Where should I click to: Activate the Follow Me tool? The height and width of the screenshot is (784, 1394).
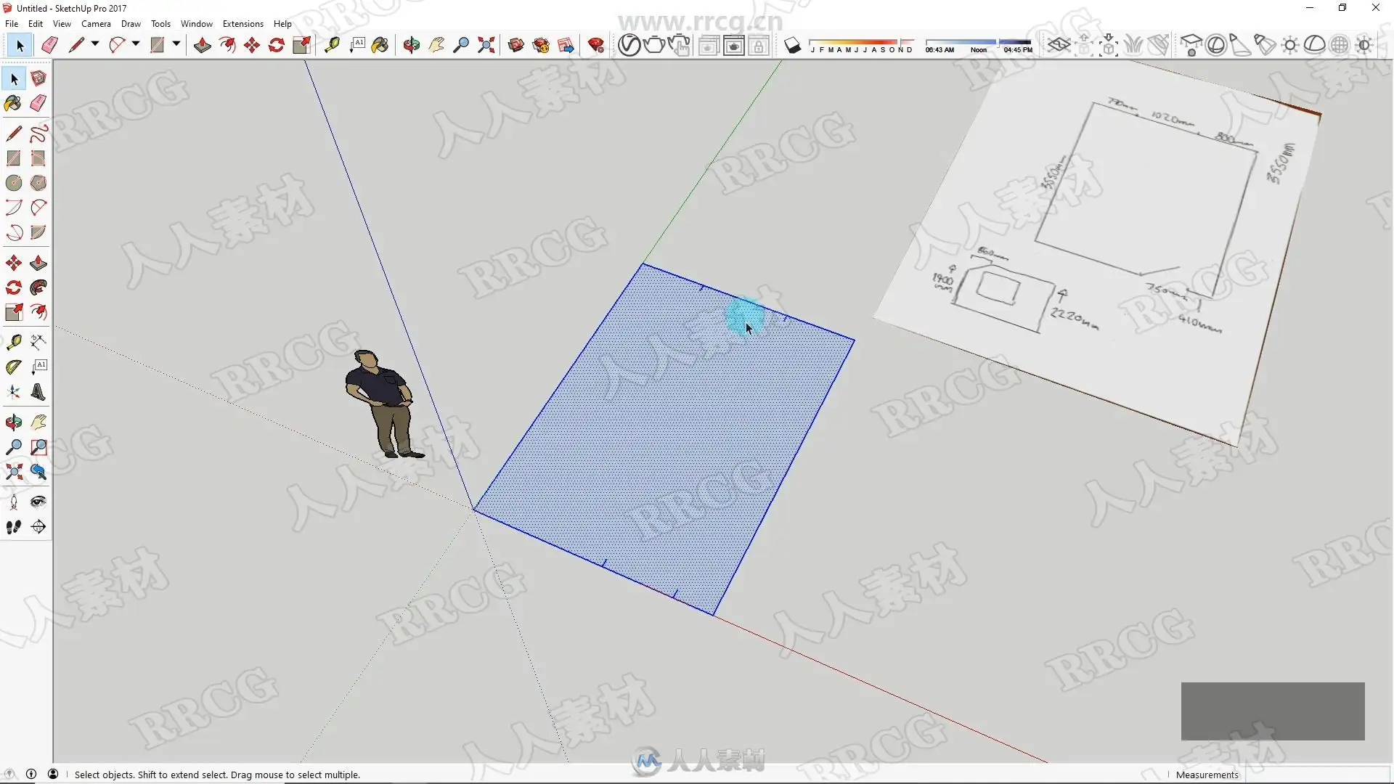(x=38, y=287)
